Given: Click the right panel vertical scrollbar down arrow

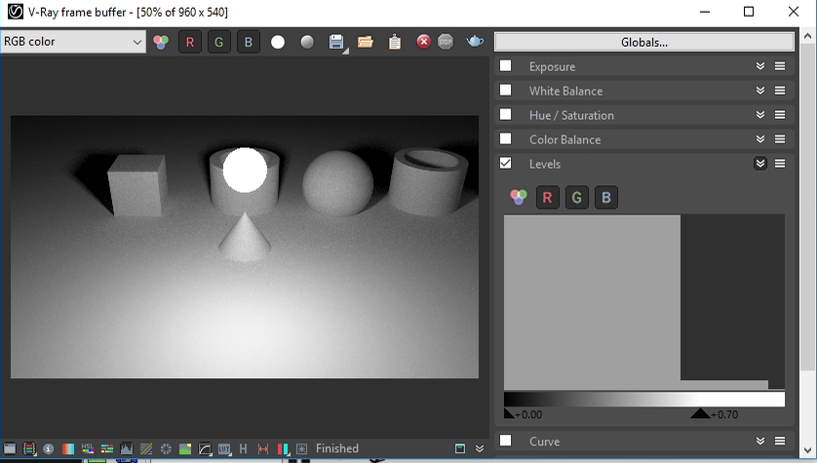Looking at the screenshot, I should point(807,451).
